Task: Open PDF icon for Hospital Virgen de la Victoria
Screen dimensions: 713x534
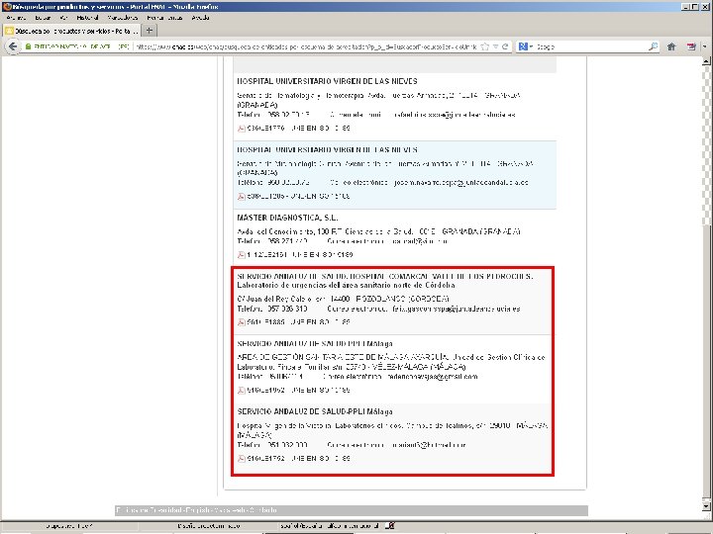Action: pyautogui.click(x=241, y=459)
